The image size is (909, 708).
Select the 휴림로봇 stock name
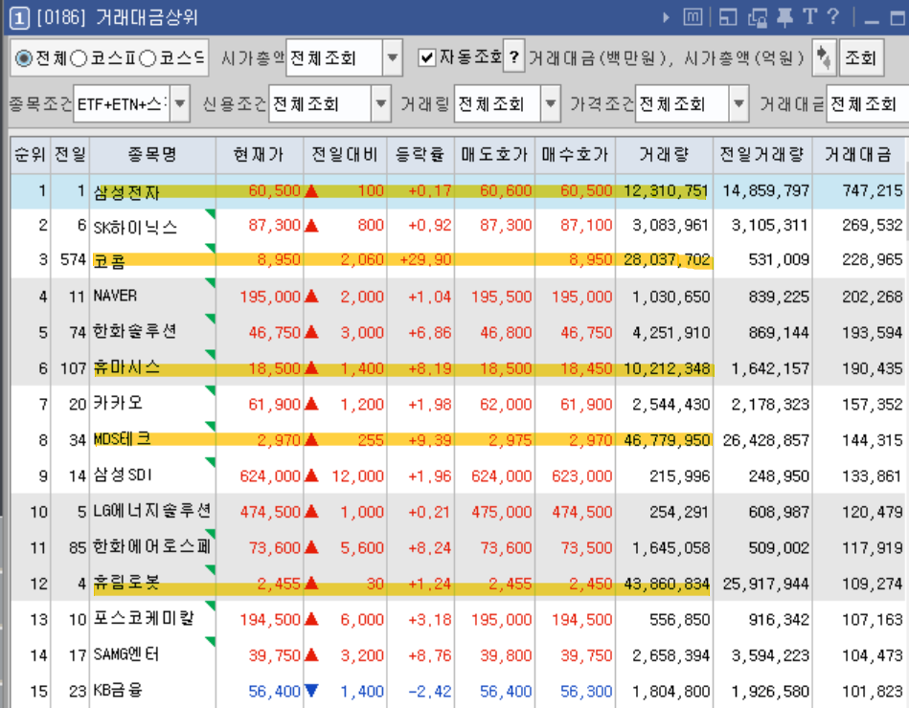tap(126, 583)
